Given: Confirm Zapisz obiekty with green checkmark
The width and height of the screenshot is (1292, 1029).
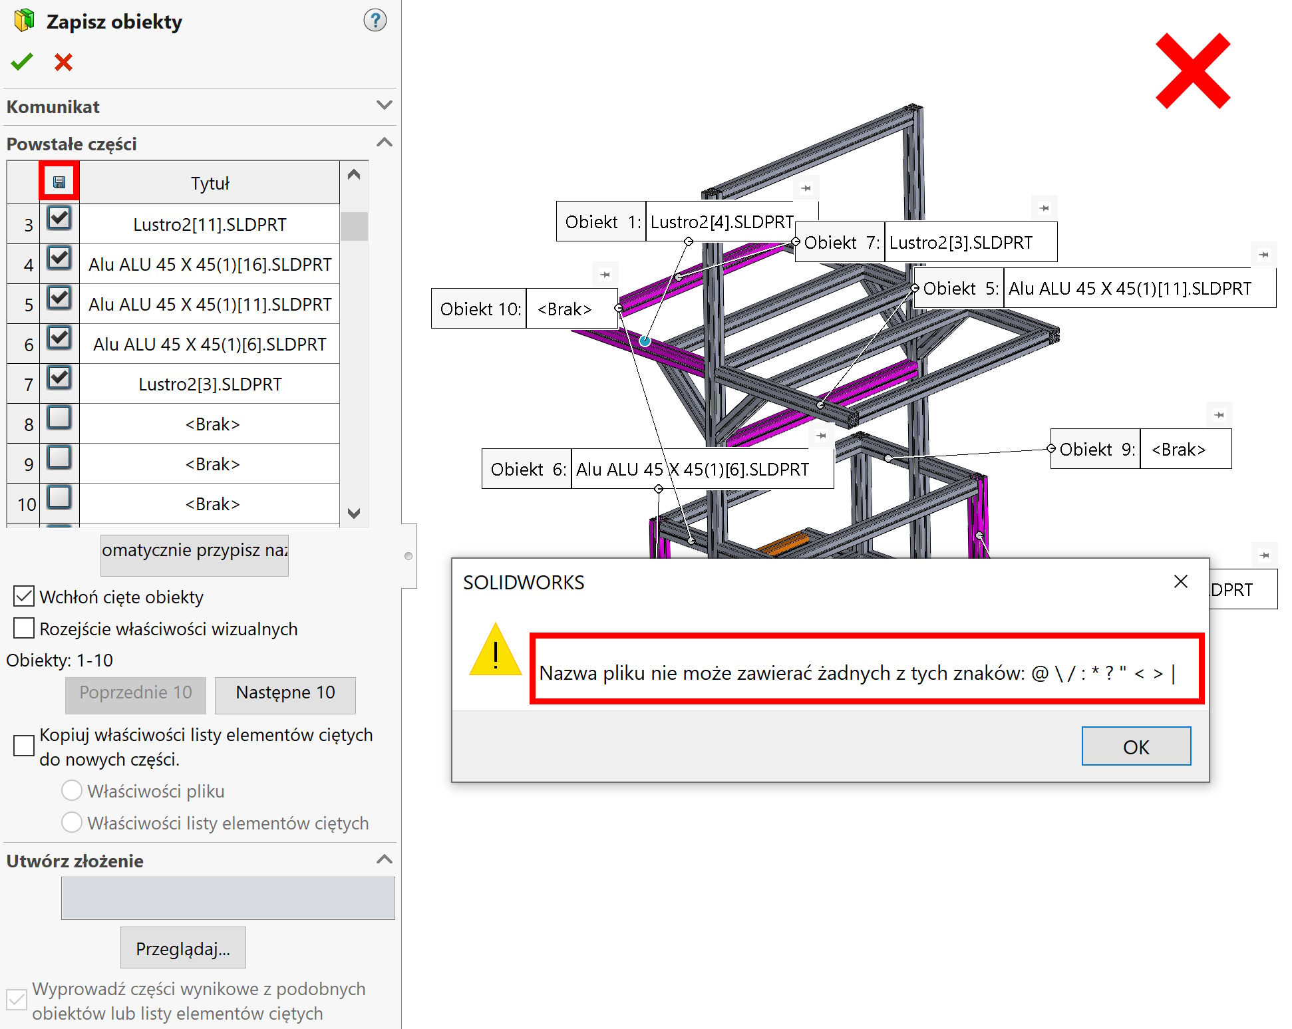Looking at the screenshot, I should coord(22,62).
